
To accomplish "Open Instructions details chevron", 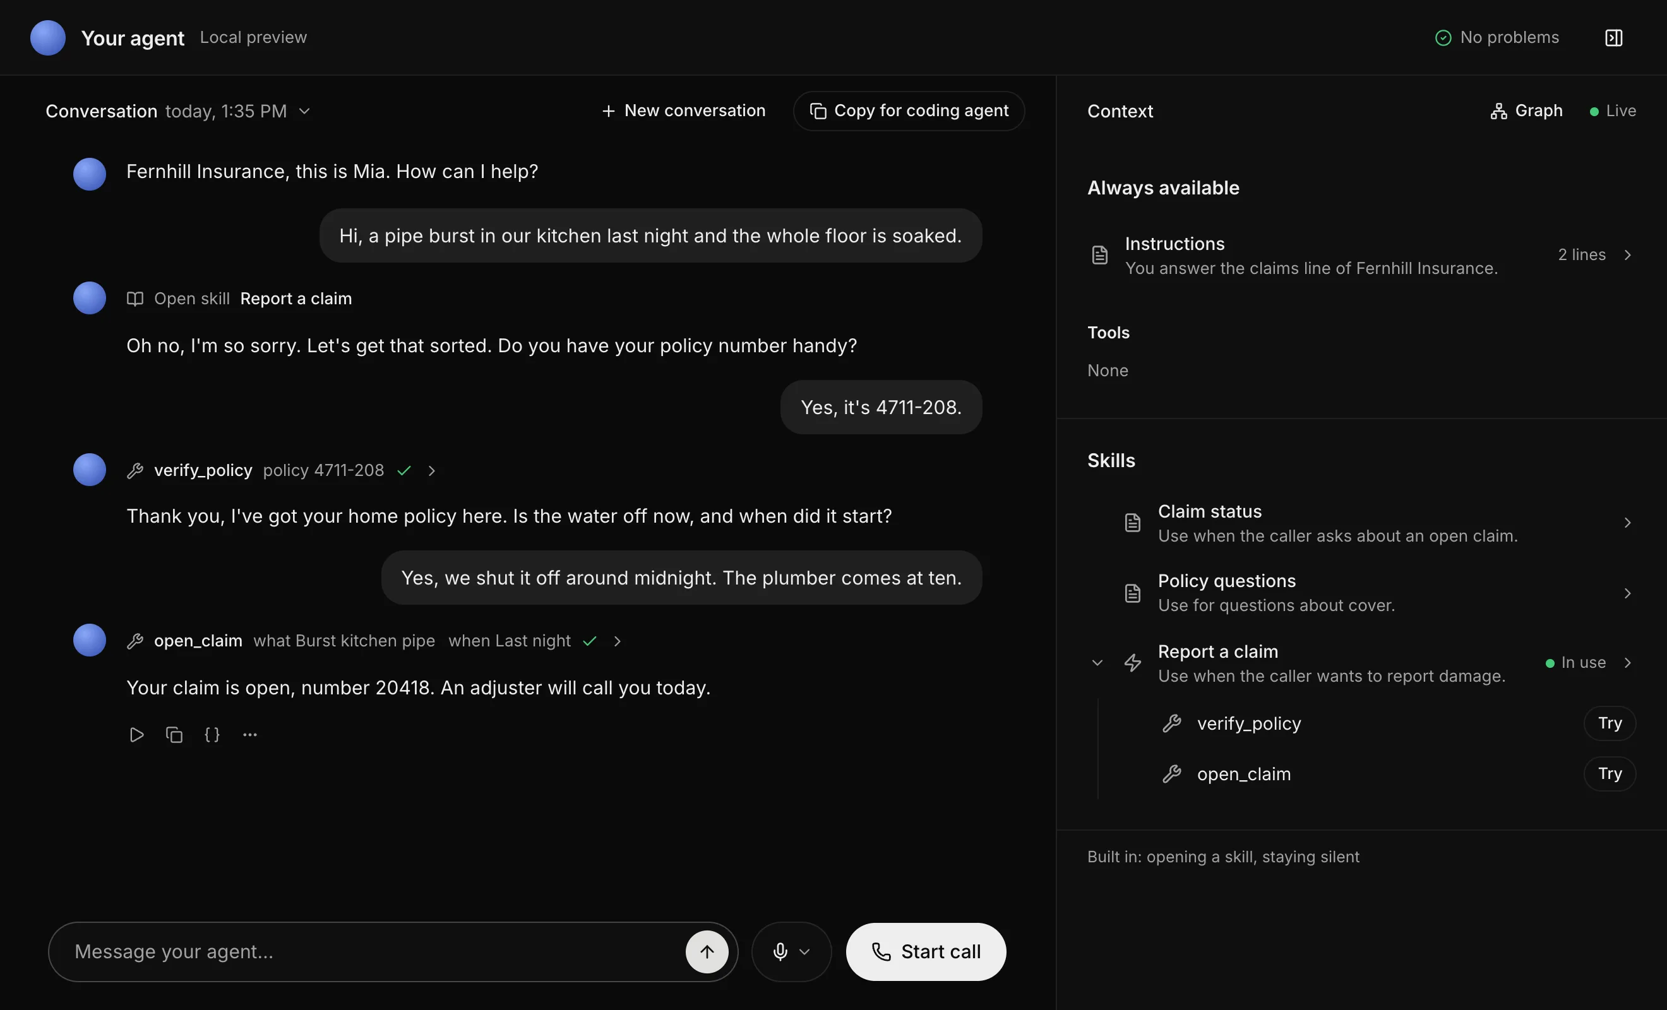I will coord(1628,255).
